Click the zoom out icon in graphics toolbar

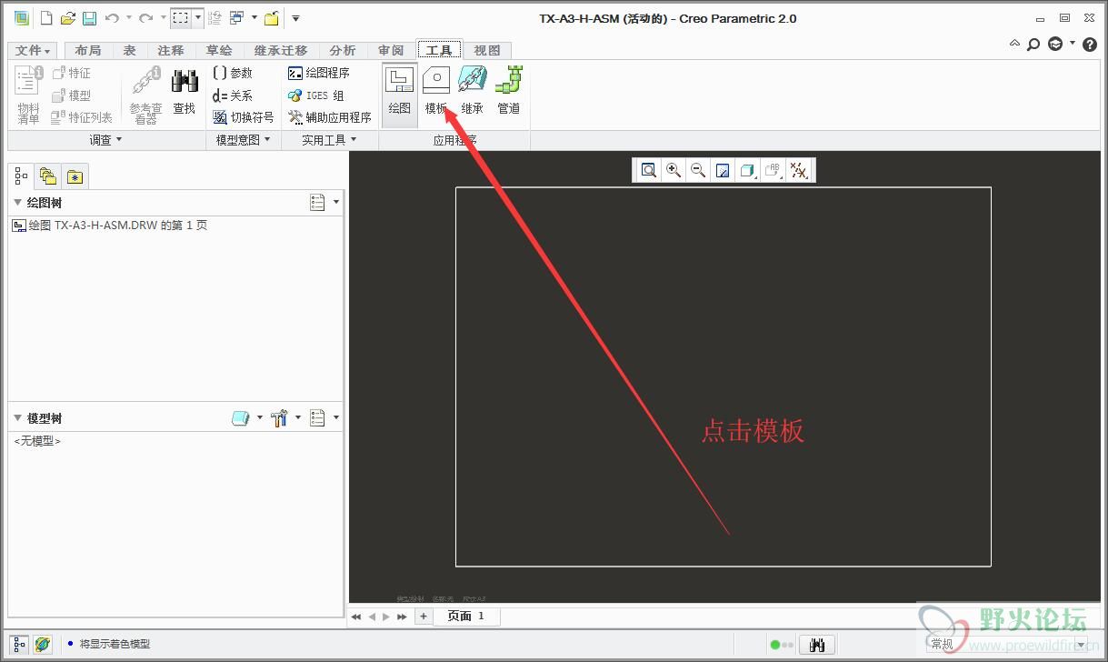tap(698, 170)
